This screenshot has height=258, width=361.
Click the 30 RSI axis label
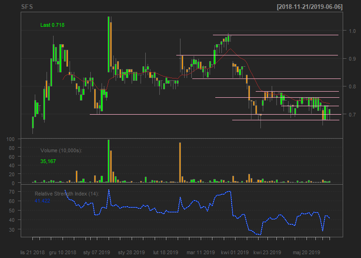pos(12,229)
